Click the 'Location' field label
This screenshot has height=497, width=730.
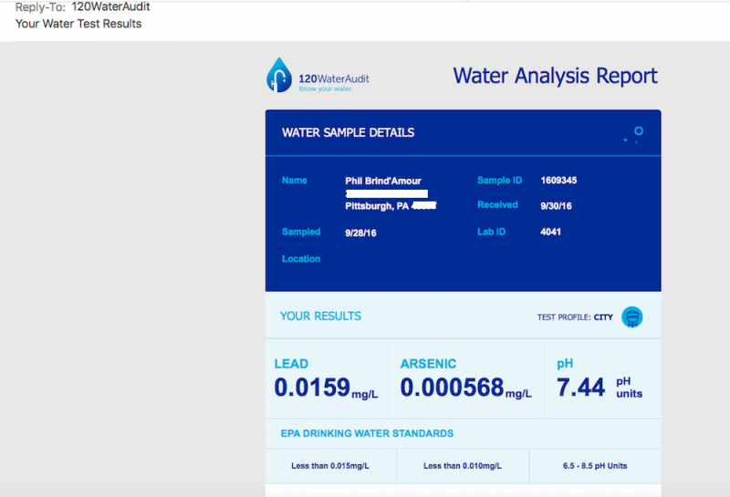(301, 259)
